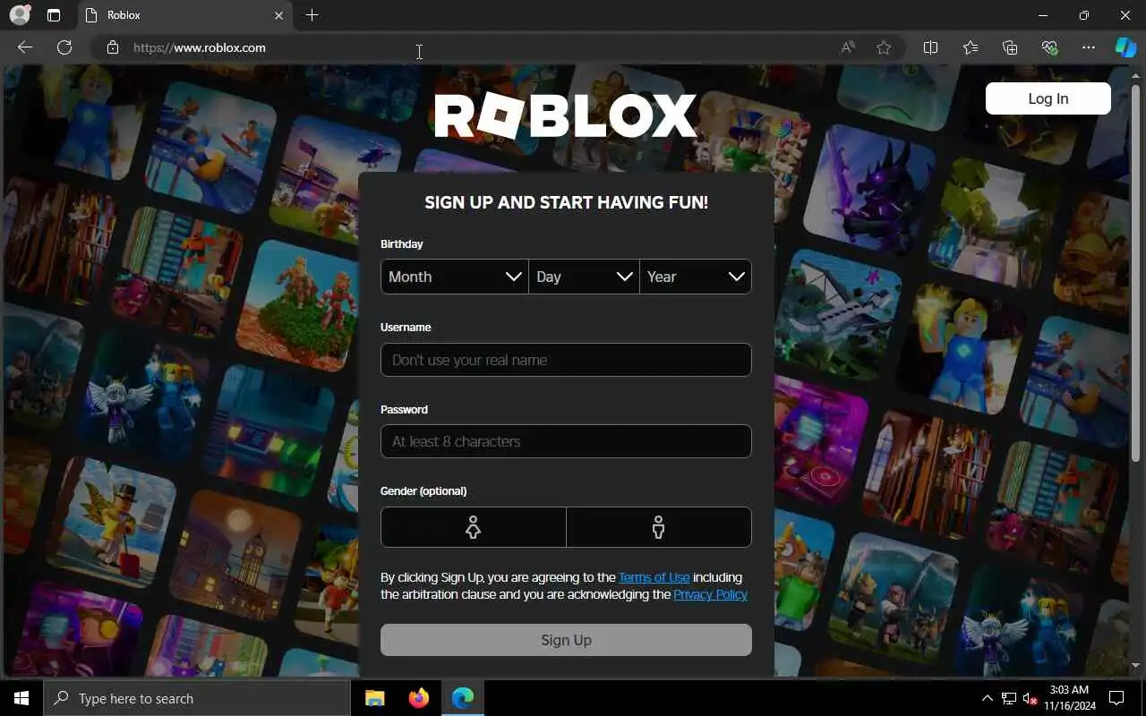
Task: Open the browser profile avatar
Action: (19, 15)
